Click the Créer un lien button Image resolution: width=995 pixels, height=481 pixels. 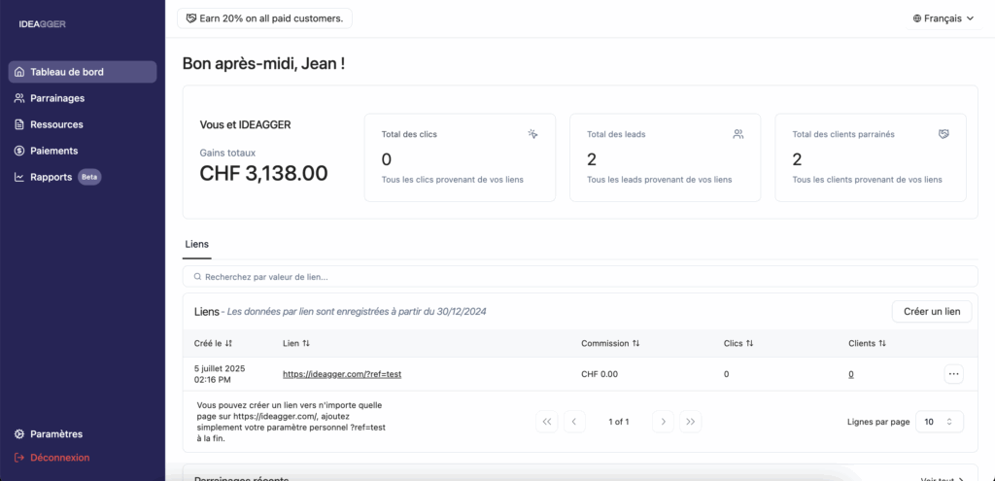click(932, 312)
